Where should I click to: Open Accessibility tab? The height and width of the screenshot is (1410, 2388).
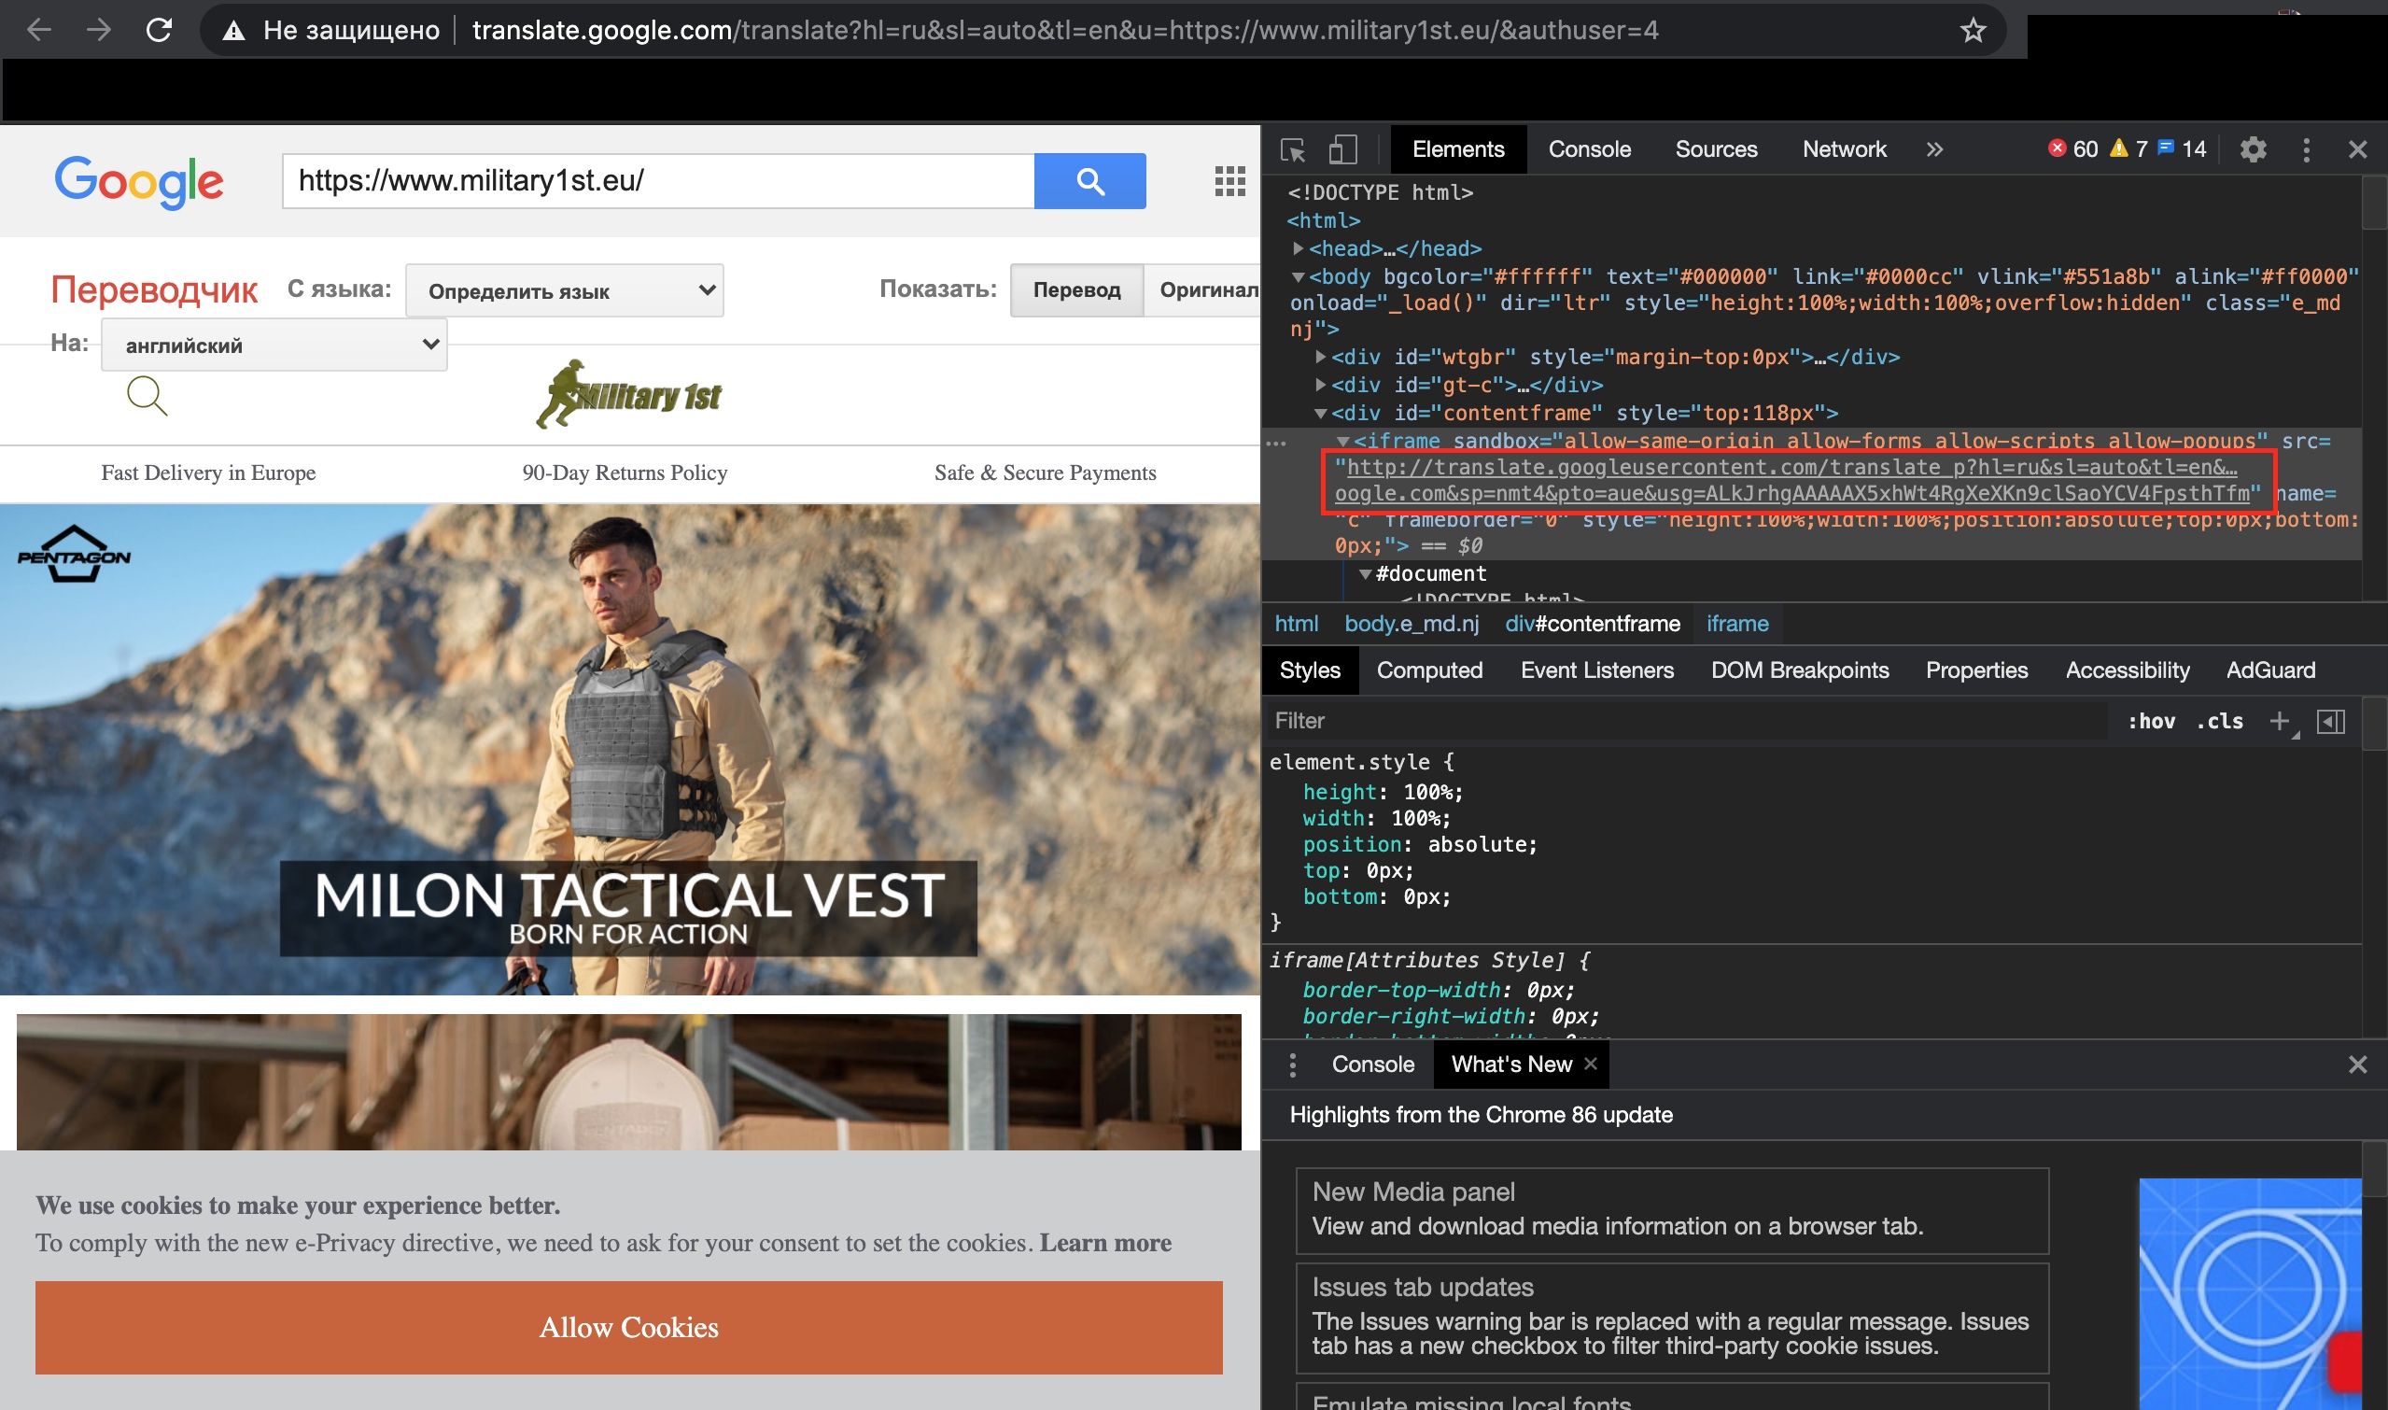tap(2127, 670)
